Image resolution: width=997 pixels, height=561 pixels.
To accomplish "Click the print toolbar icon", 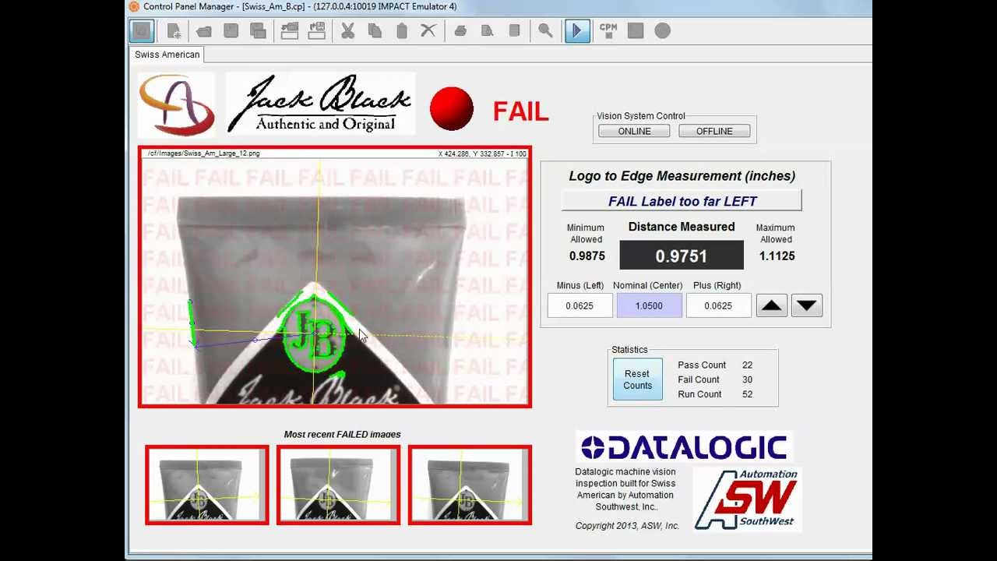I will 460,30.
